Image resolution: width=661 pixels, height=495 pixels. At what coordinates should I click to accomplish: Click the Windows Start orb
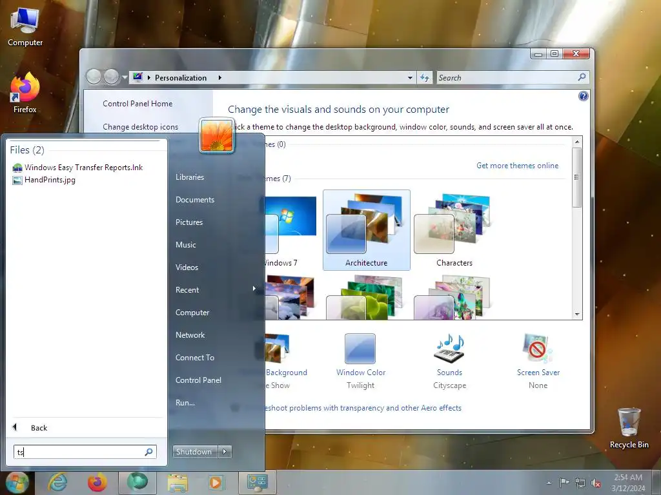click(16, 482)
